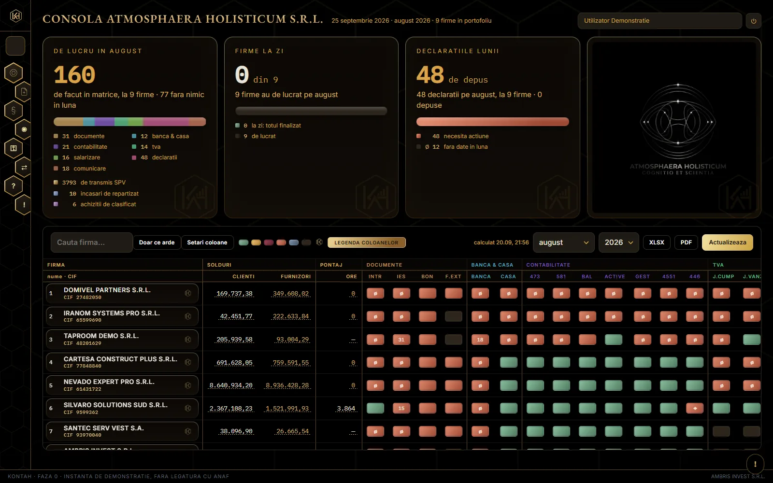Viewport: 773px width, 483px height.
Task: Focus the 'Cauta firma...' search field
Action: pyautogui.click(x=92, y=242)
